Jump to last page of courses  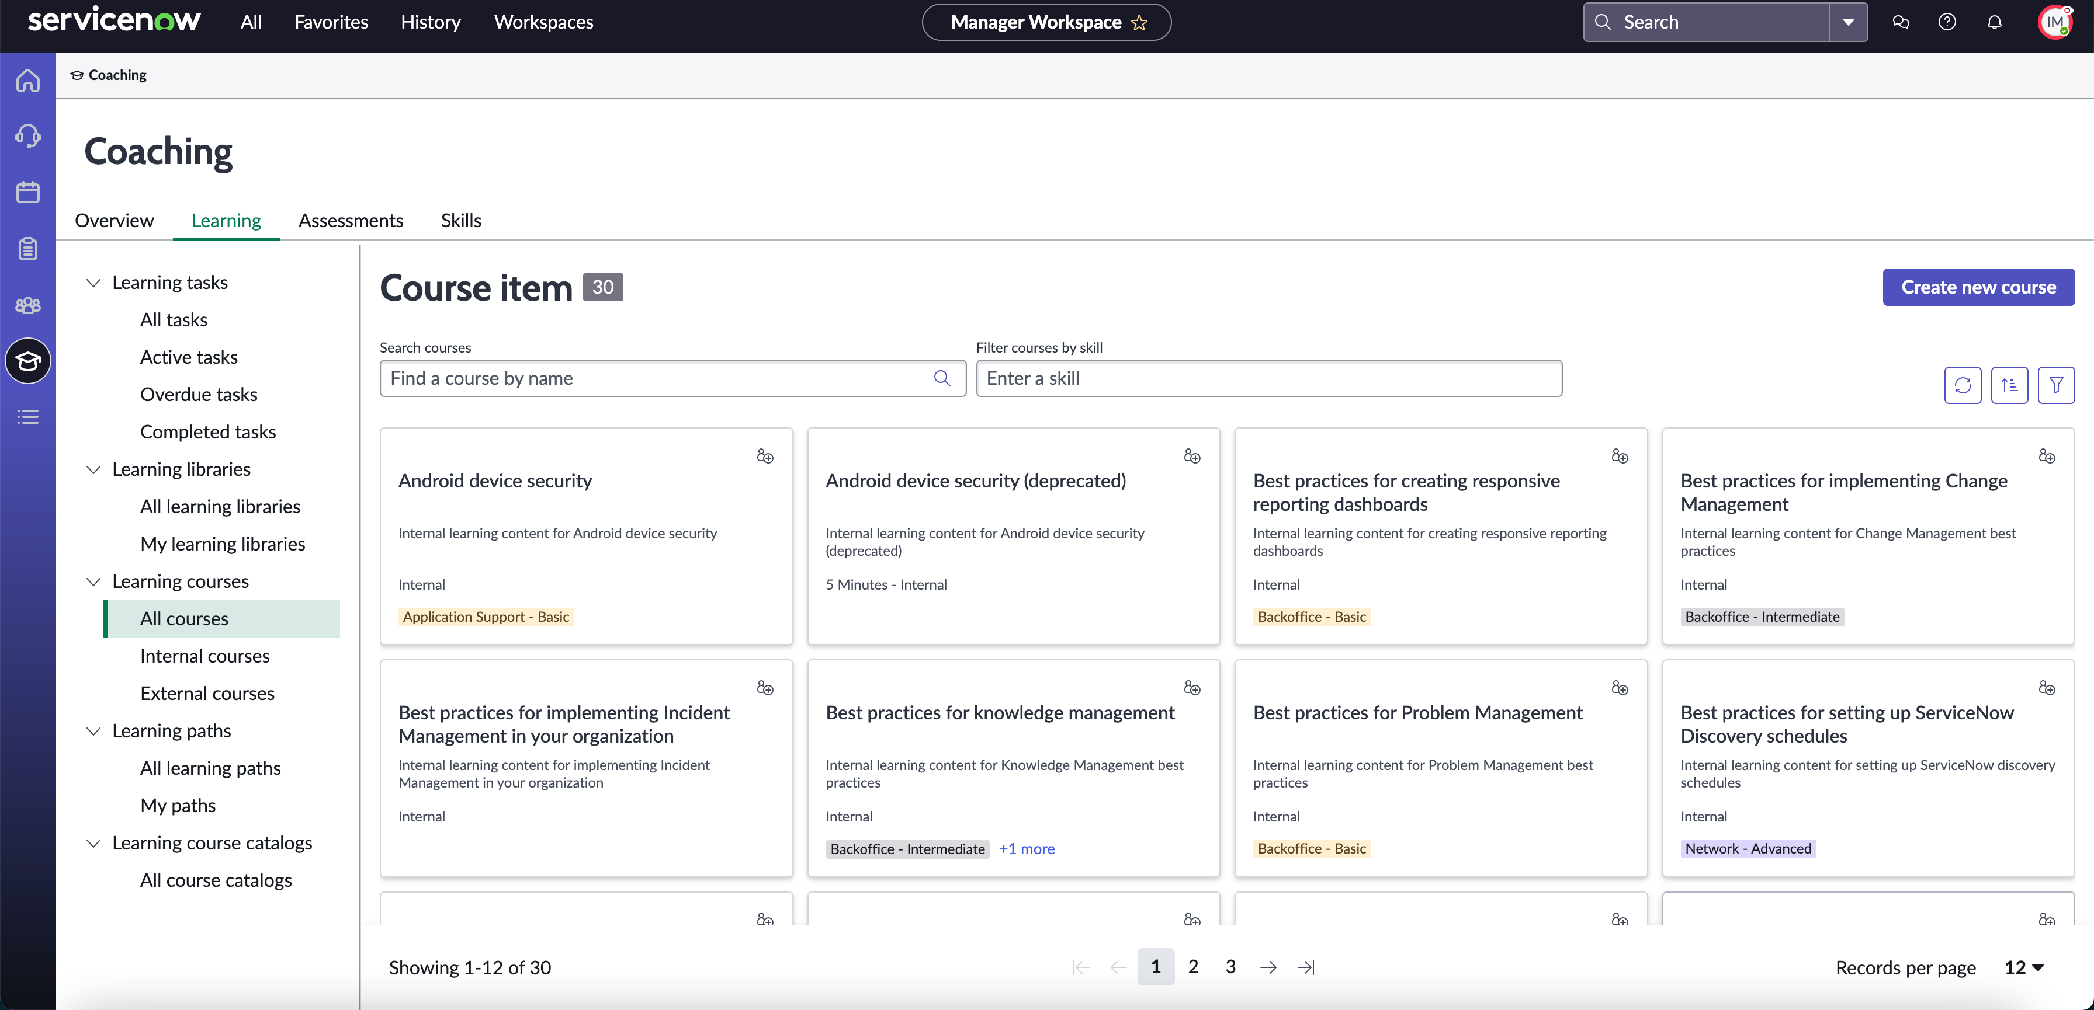[x=1305, y=967]
